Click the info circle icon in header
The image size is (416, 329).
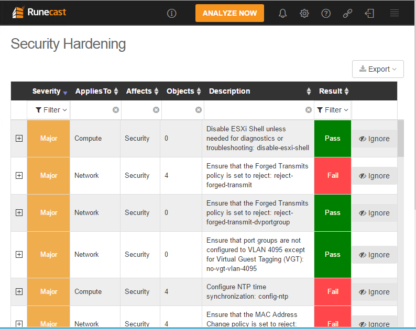click(172, 14)
